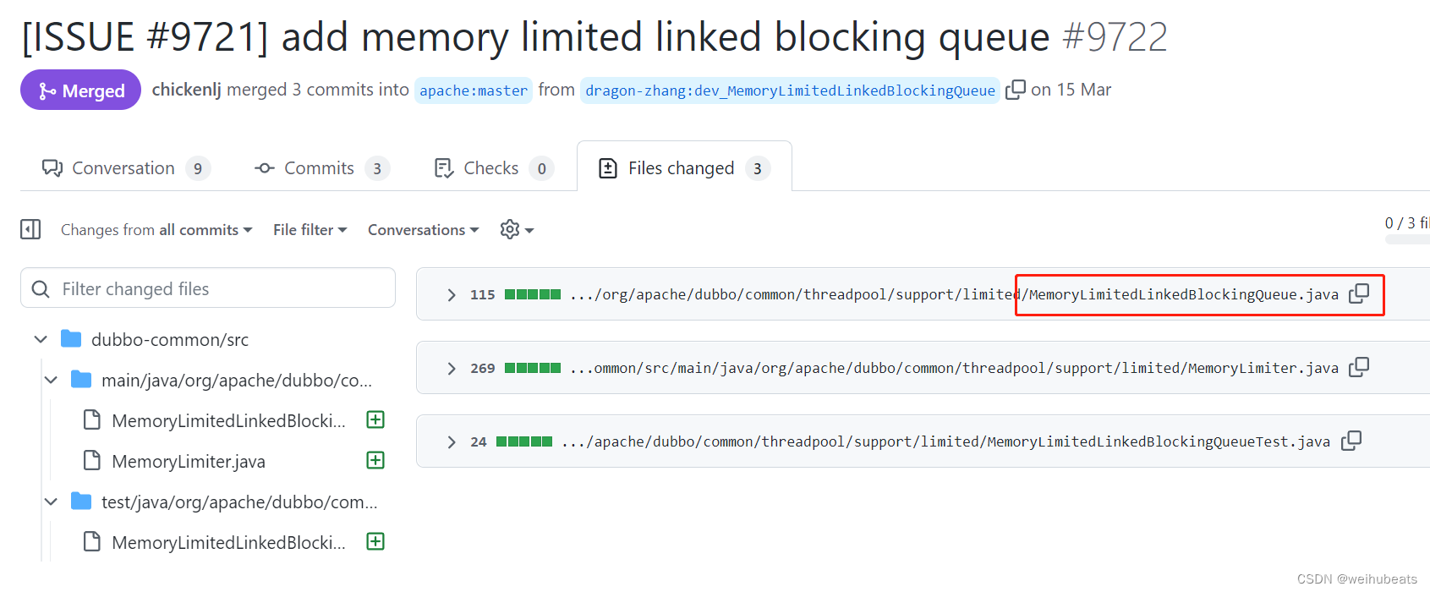Image resolution: width=1430 pixels, height=592 pixels.
Task: Click the Filter changed files field
Action: (x=208, y=288)
